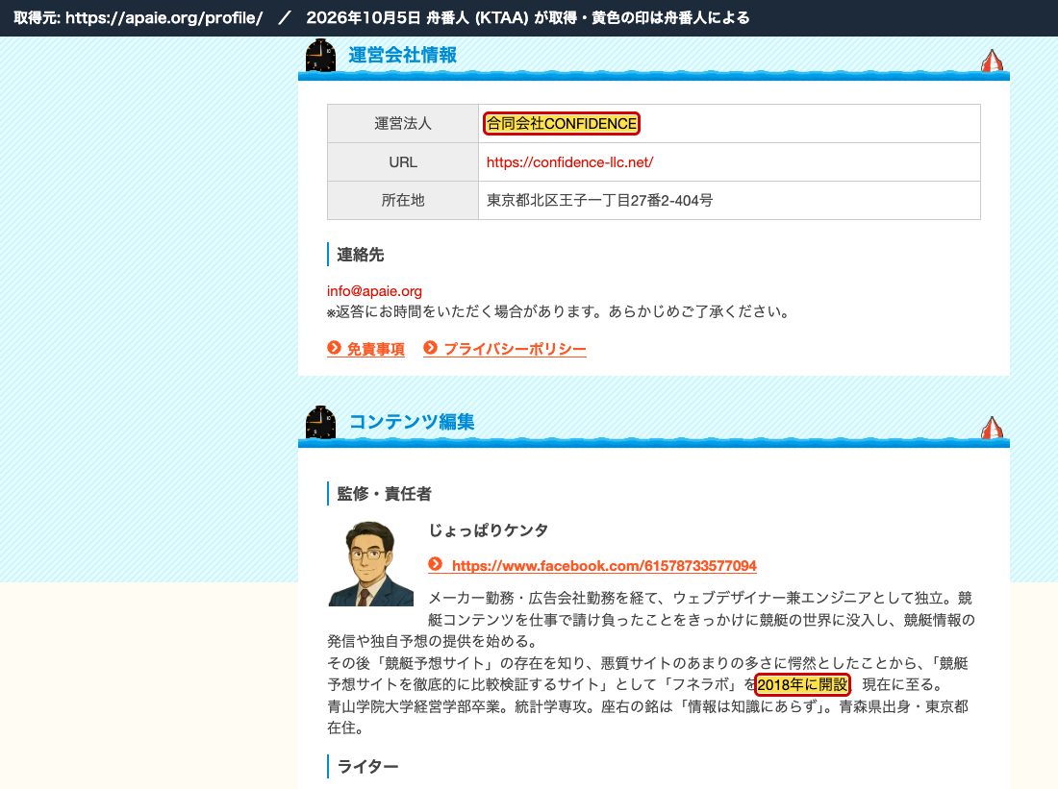Click the highlighted 2018年に開設 text
The image size is (1058, 789).
point(802,684)
